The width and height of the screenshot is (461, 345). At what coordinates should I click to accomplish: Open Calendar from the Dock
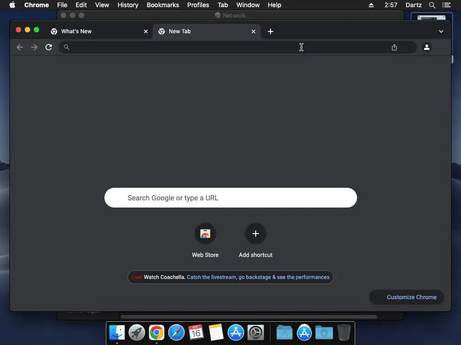click(196, 332)
